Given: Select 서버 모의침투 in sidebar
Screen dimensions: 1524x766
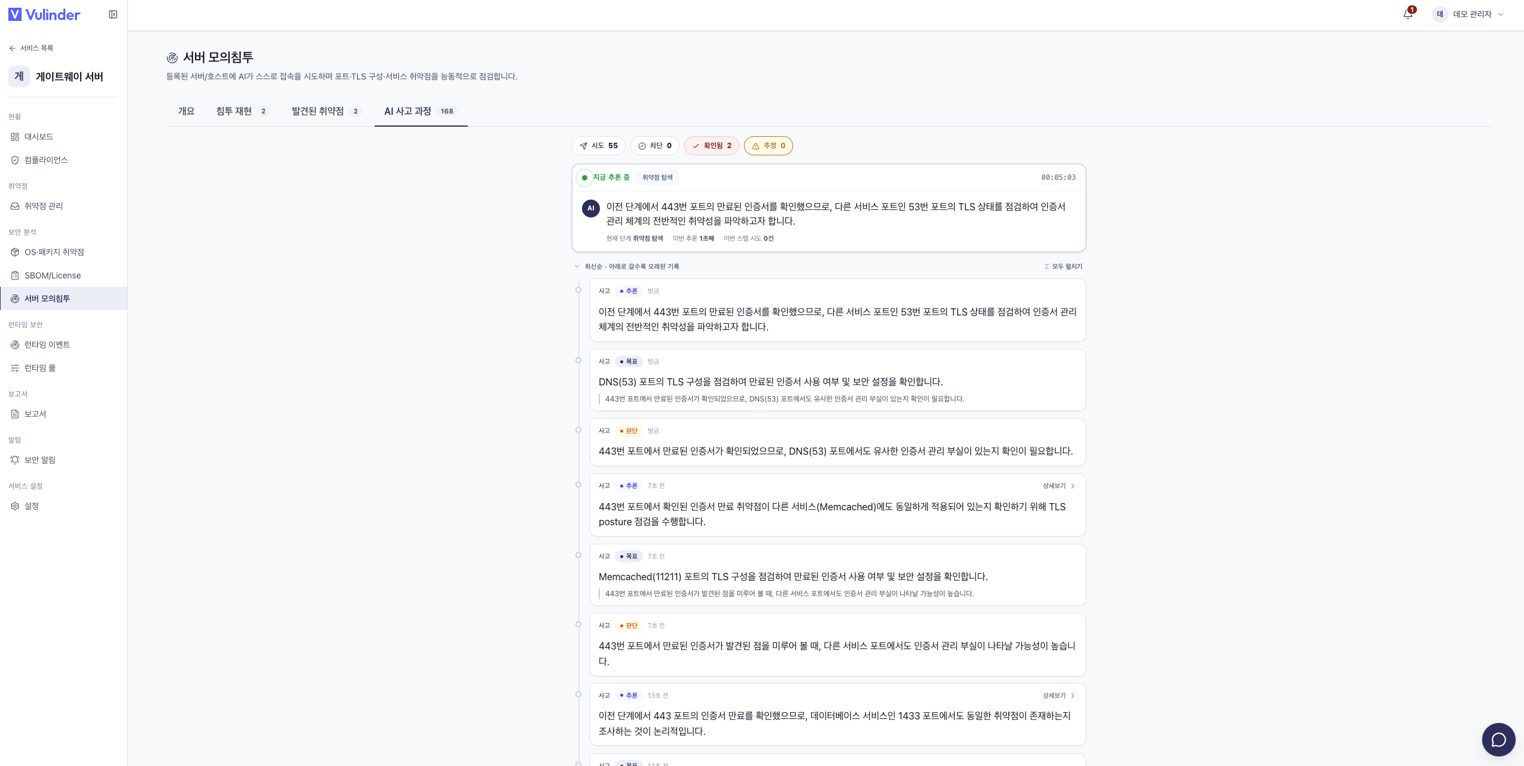Looking at the screenshot, I should (63, 299).
